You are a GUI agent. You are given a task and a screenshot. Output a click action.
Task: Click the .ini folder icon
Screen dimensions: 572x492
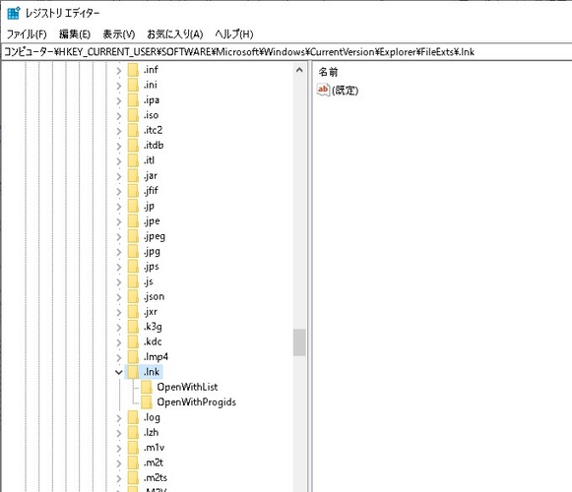133,85
